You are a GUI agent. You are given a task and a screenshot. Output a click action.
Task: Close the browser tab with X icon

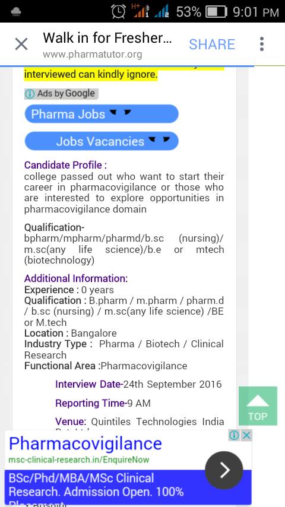(x=21, y=44)
